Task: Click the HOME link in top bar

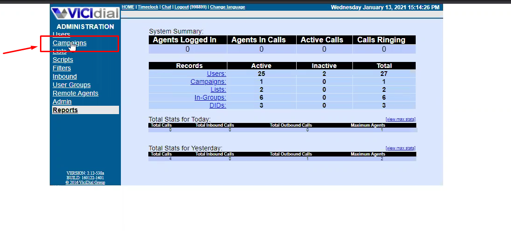Action: (x=128, y=7)
